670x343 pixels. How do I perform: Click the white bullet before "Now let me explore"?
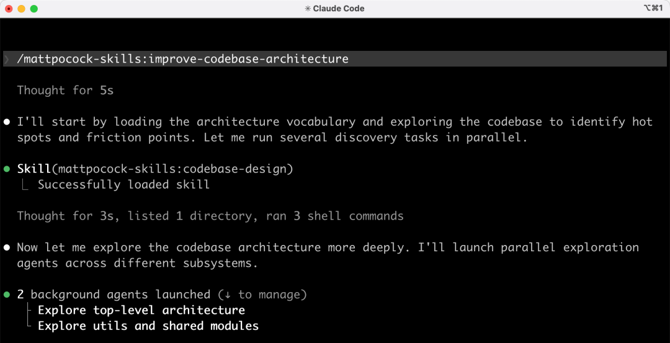coord(6,247)
